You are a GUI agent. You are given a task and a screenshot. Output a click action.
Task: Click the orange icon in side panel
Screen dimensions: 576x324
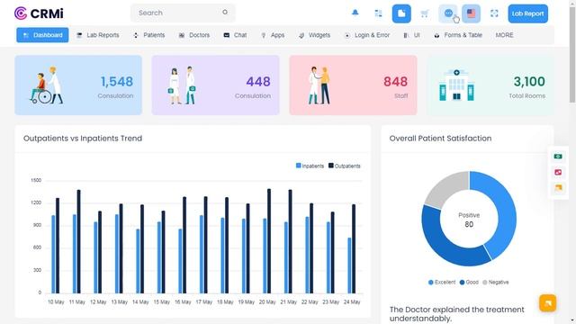pyautogui.click(x=558, y=187)
